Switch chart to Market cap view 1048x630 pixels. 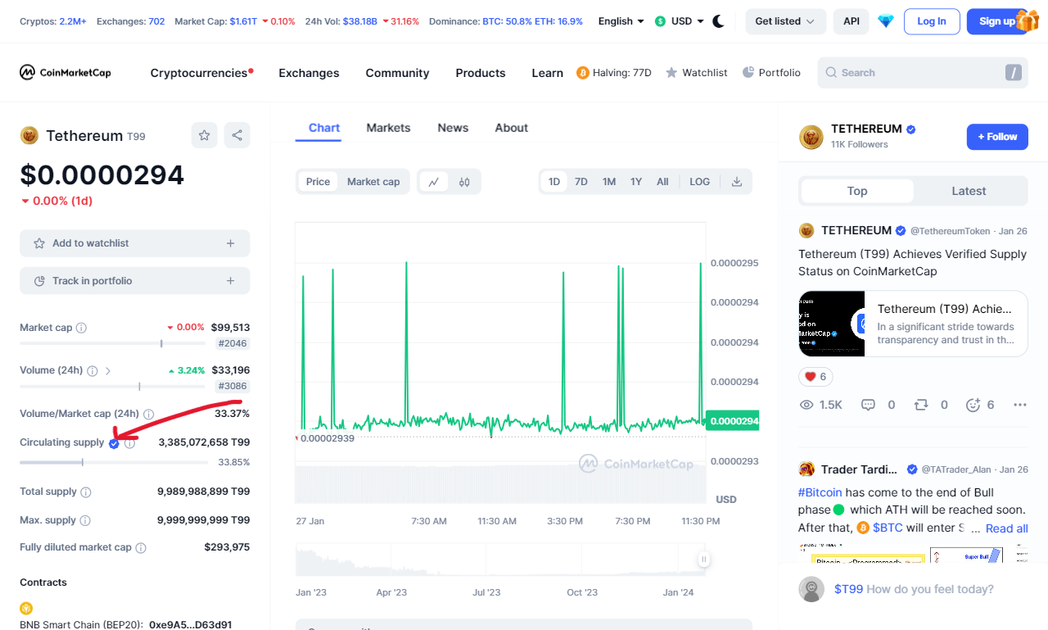(x=373, y=181)
